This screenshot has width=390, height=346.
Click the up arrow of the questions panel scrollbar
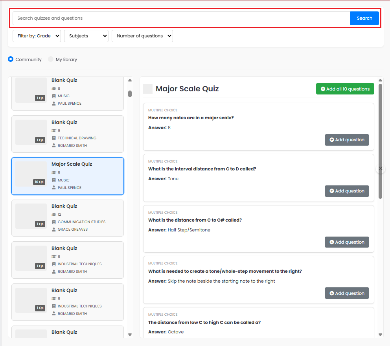pyautogui.click(x=380, y=80)
